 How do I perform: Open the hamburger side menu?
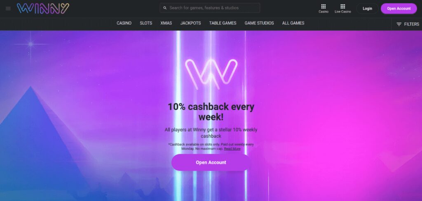pyautogui.click(x=8, y=9)
